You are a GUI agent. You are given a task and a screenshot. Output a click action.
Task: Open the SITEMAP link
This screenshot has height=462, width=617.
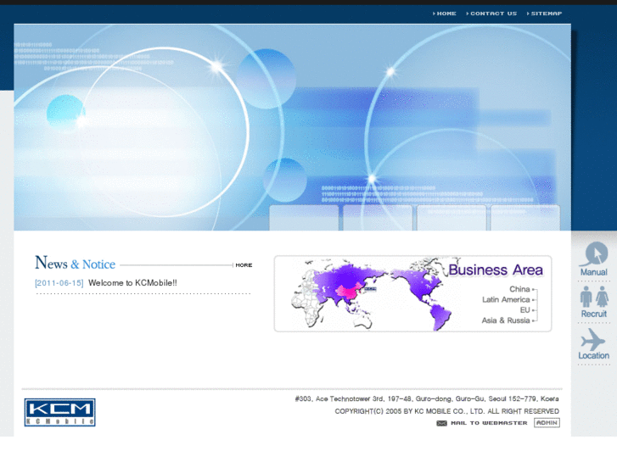[x=547, y=14]
